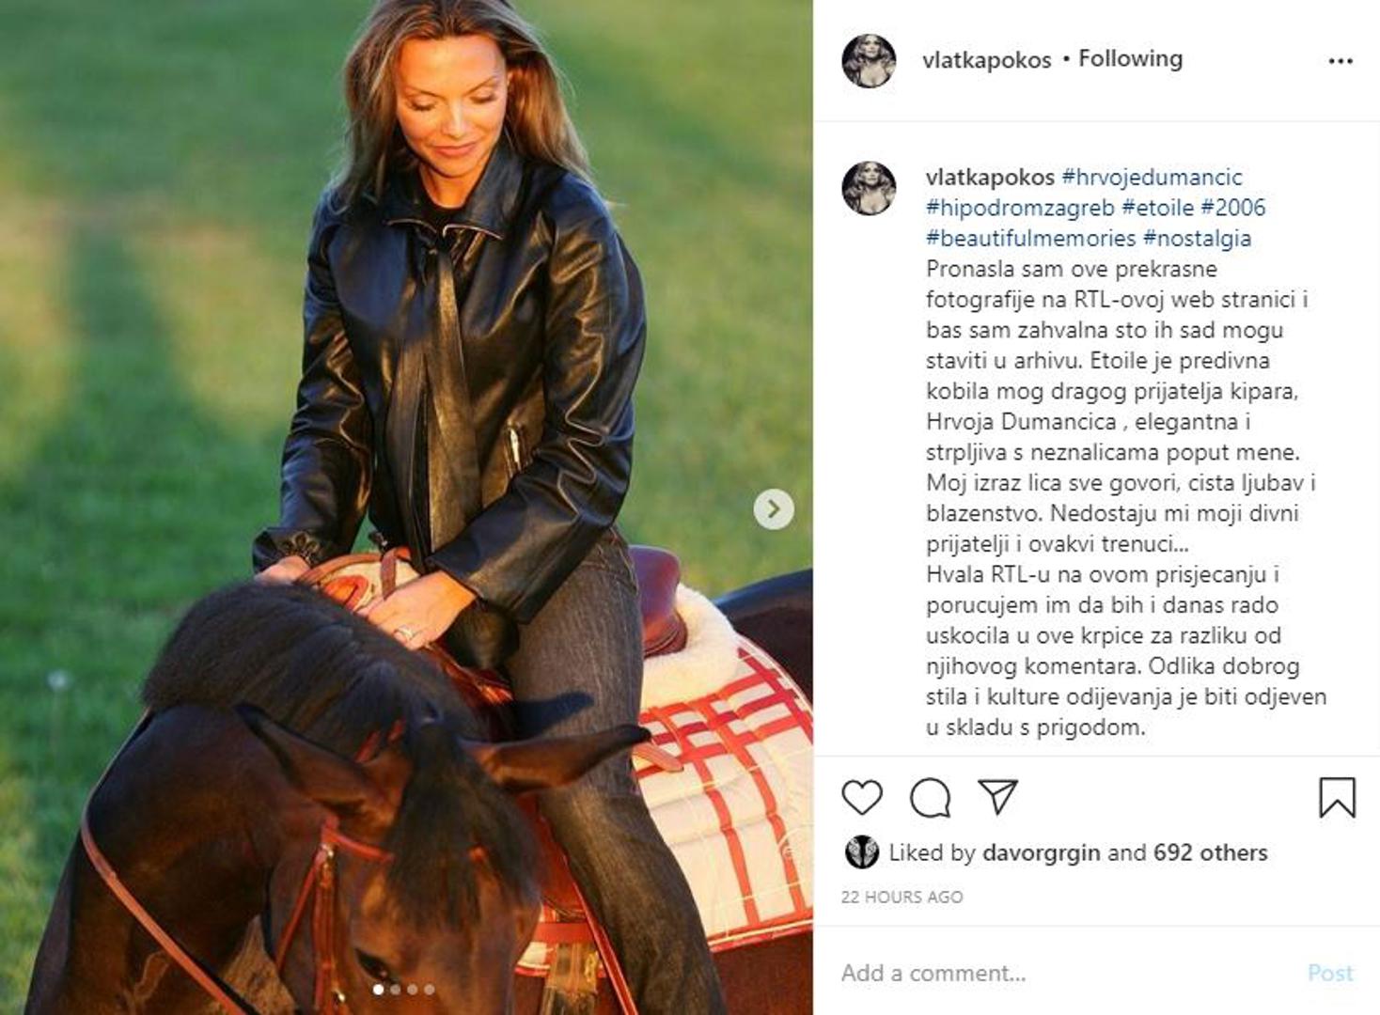Open vlatkapokos header profile picture
This screenshot has height=1015, width=1380.
[869, 61]
